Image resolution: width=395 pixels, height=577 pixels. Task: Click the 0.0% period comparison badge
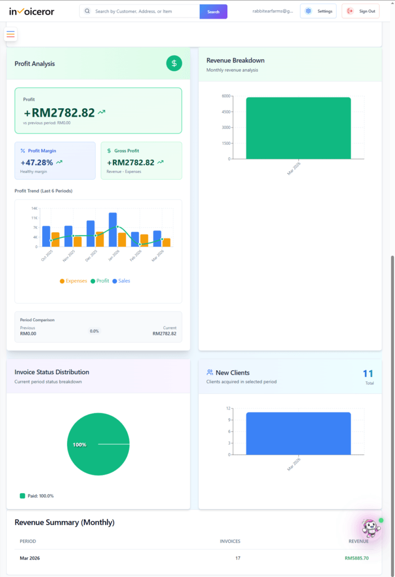click(x=94, y=331)
